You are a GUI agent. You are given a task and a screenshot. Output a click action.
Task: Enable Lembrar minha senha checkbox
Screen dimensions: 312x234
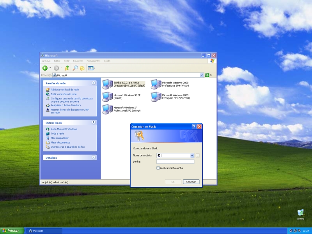(x=158, y=168)
